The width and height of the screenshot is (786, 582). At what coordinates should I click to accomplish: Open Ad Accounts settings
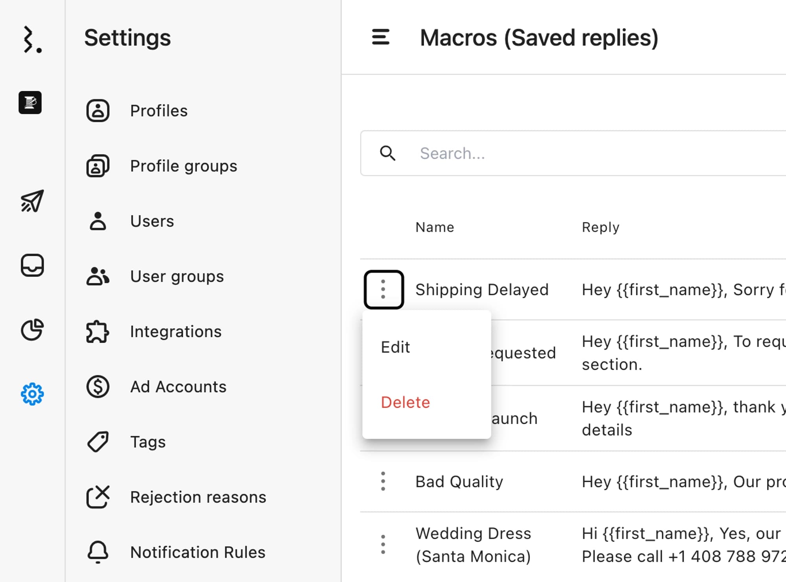[x=178, y=387]
